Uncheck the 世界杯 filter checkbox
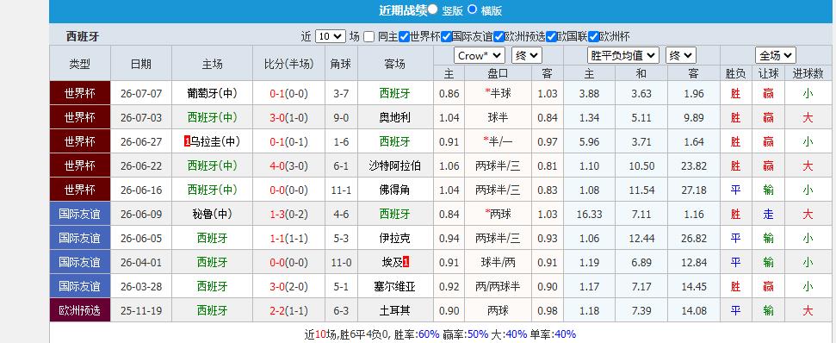836x343 pixels. tap(404, 37)
